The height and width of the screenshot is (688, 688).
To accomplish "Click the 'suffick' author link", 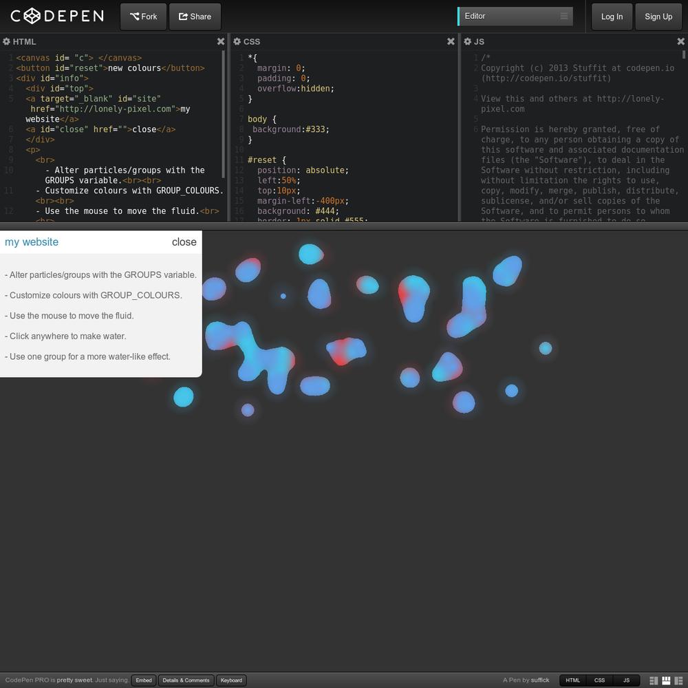I will click(x=539, y=680).
